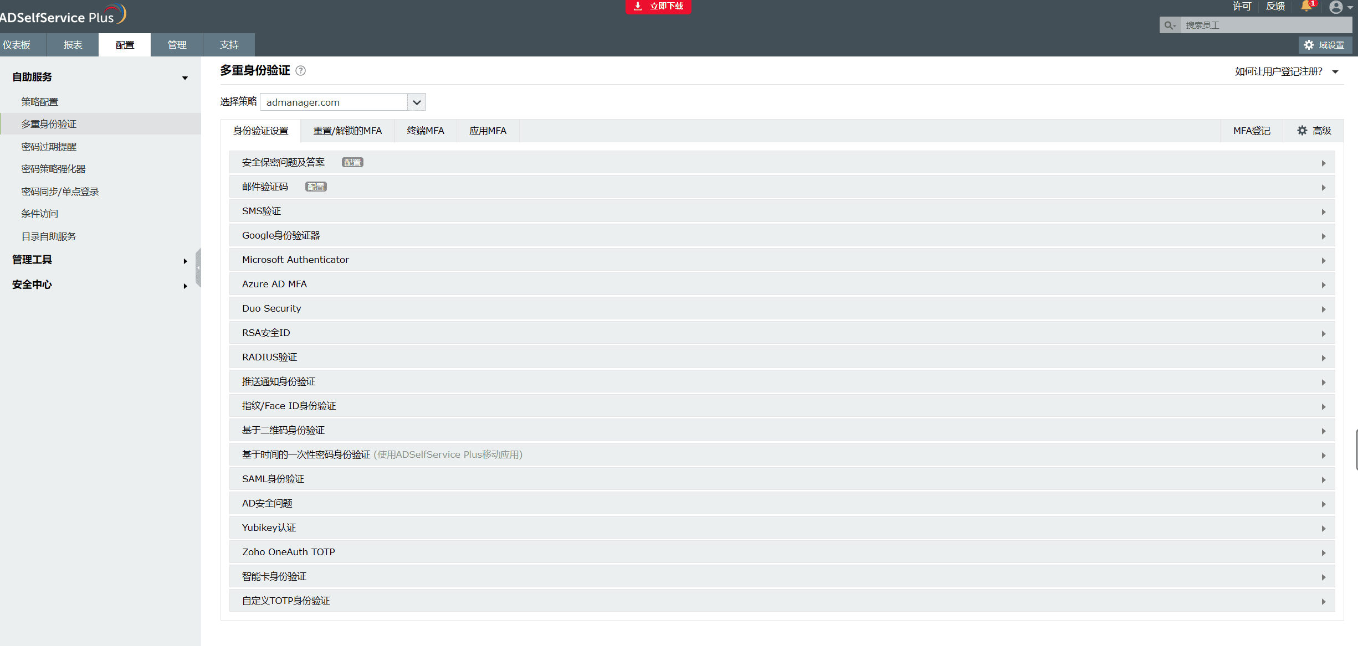
Task: Open the 报表 top navigation tab
Action: 73,45
